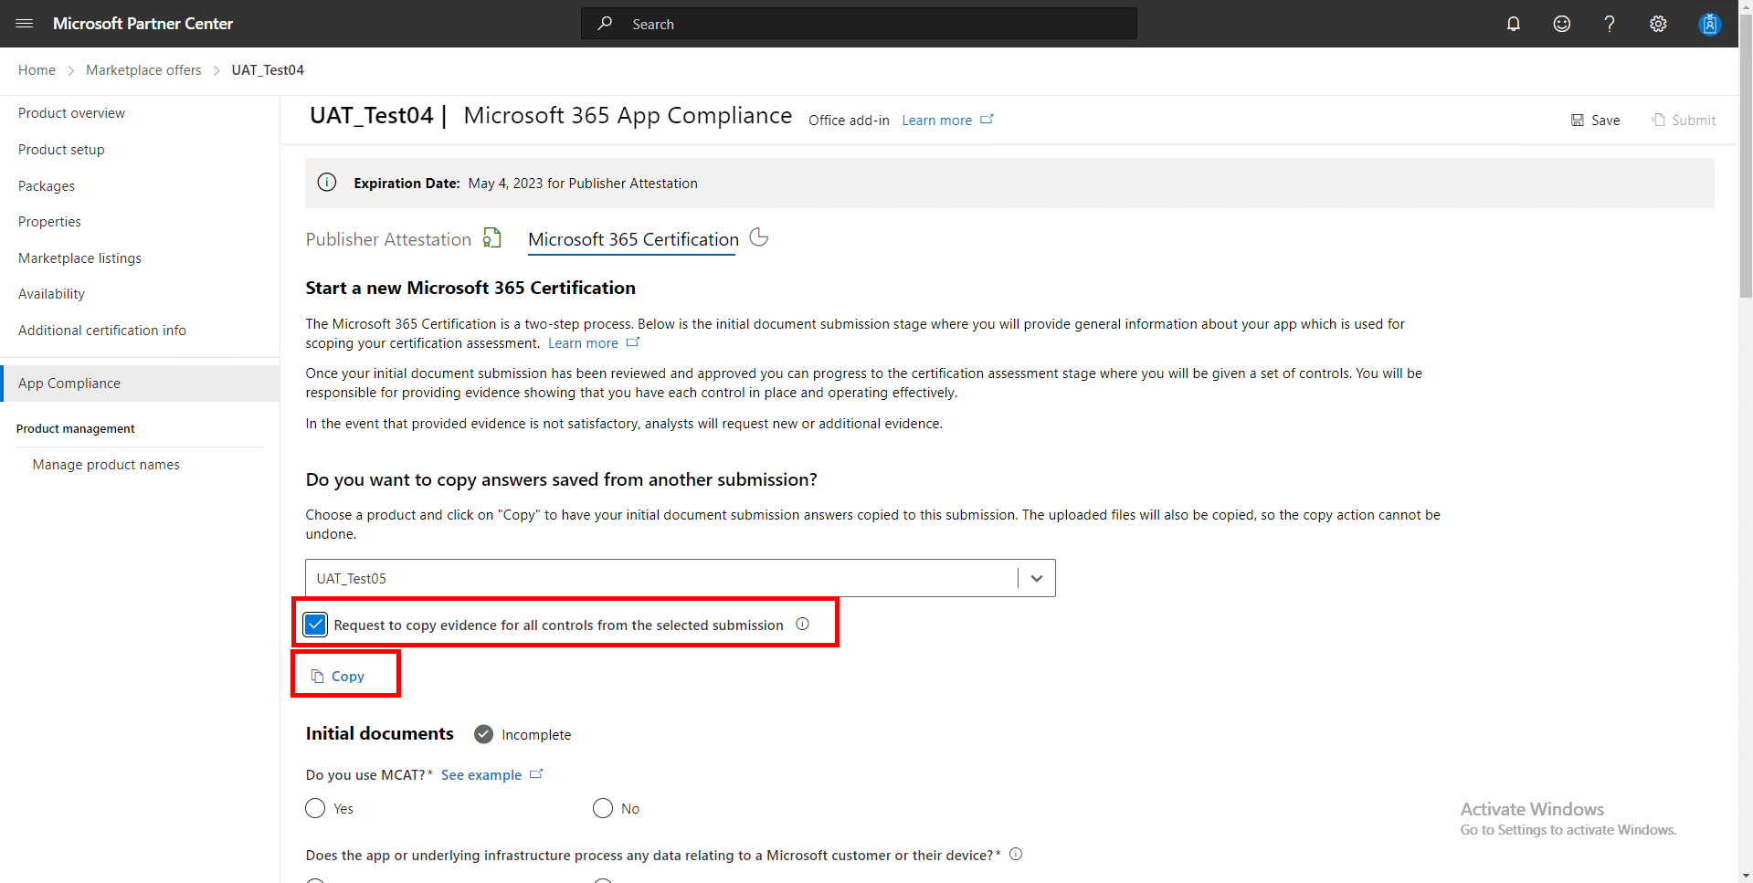Uncheck Request to copy evidence checkbox
1753x883 pixels.
coord(316,625)
